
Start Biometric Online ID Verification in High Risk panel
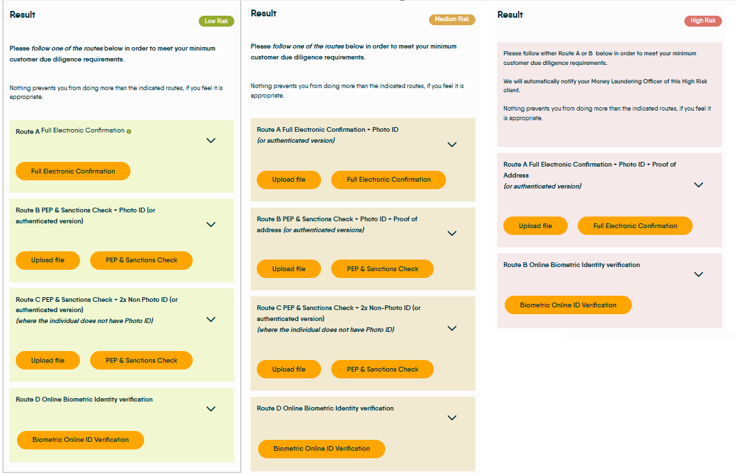pyautogui.click(x=568, y=305)
